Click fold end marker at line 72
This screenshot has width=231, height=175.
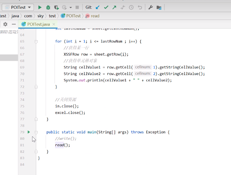(x=36, y=87)
